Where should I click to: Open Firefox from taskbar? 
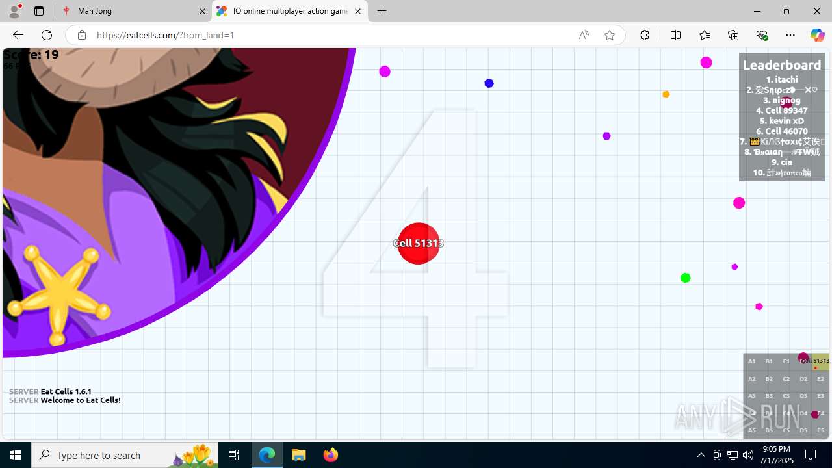(330, 455)
